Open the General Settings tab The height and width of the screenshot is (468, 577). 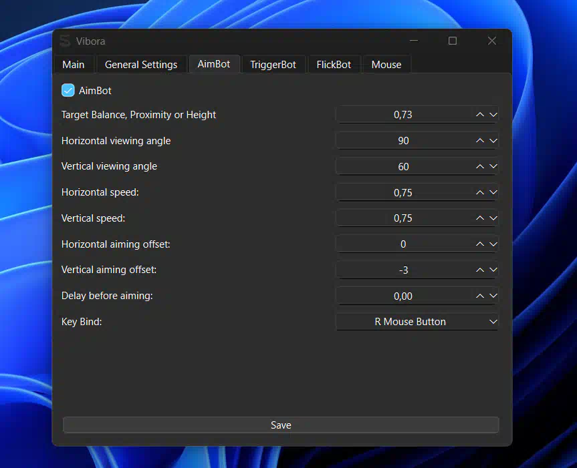point(141,65)
